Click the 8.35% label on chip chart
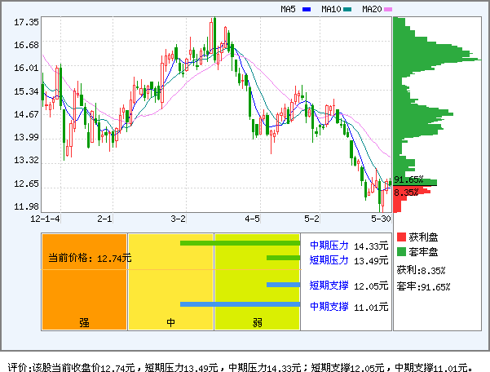 pyautogui.click(x=406, y=193)
